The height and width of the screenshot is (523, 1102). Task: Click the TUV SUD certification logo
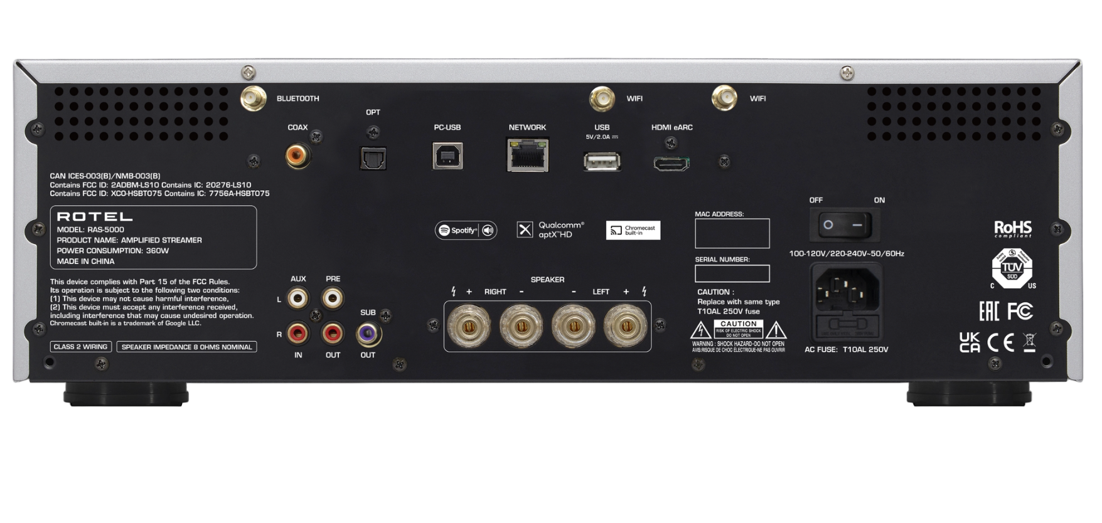pos(1012,268)
